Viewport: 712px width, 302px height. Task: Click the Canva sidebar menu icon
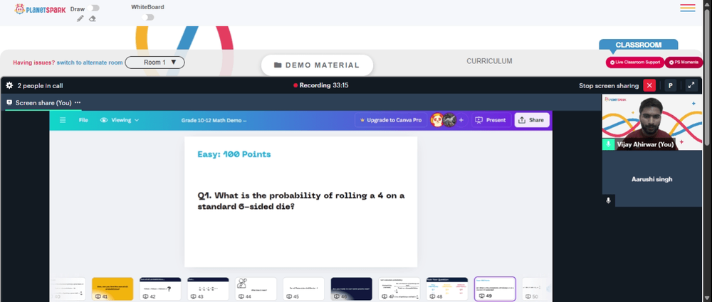pyautogui.click(x=63, y=120)
